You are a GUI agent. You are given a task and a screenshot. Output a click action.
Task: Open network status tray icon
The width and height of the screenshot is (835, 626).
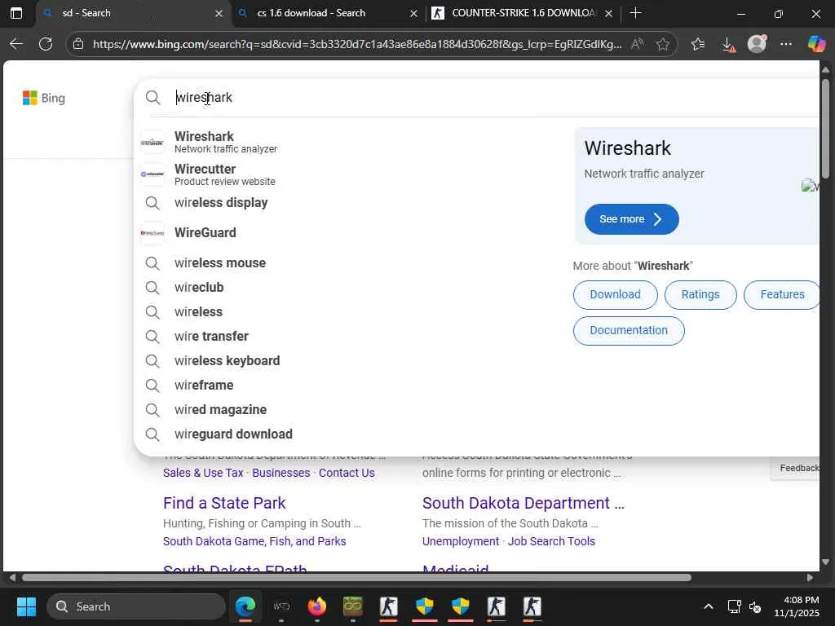(x=735, y=606)
